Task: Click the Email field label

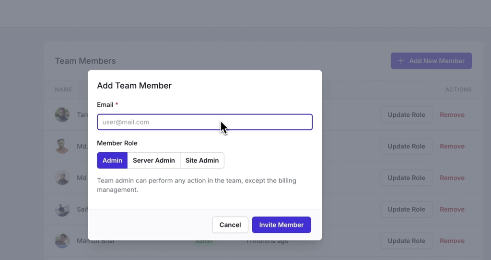Action: tap(108, 104)
